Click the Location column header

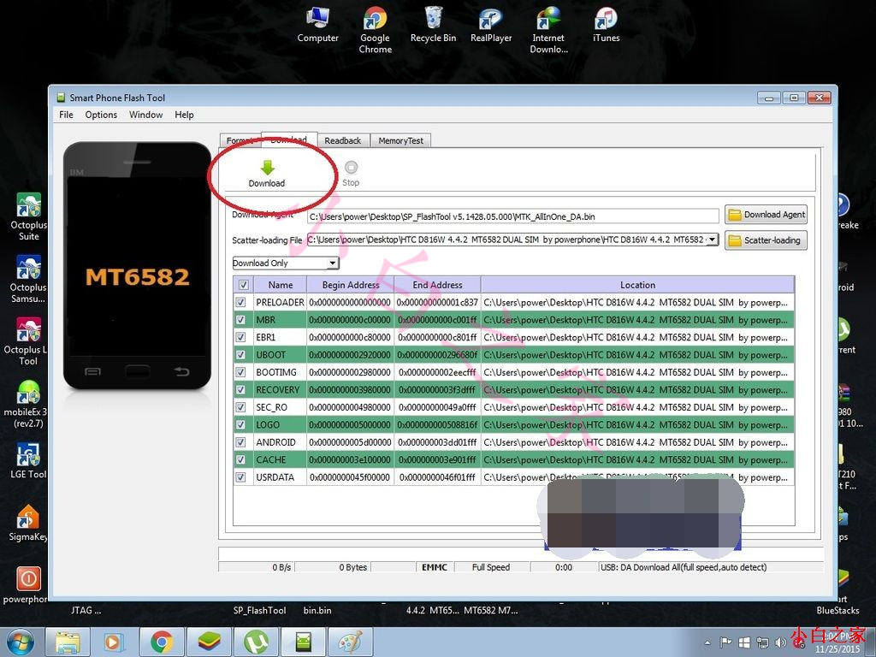pyautogui.click(x=637, y=285)
